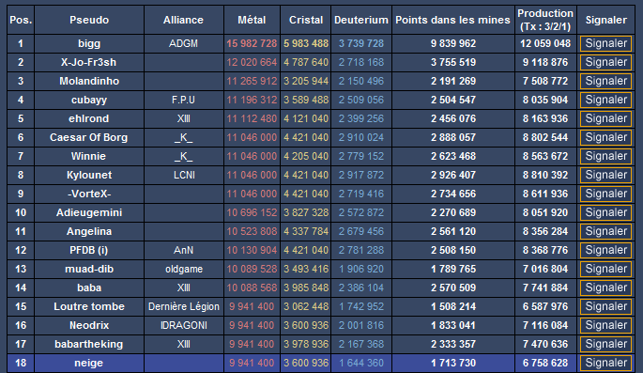Report cubayy using the Signaler button

coord(605,101)
